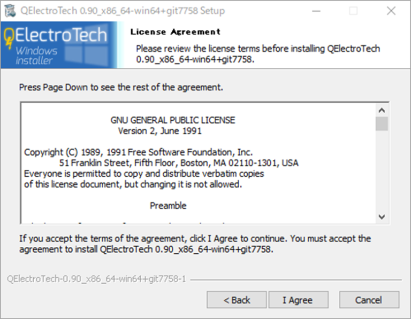Minimize the QElectroTech Setup window
411x319 pixels.
tap(316, 11)
